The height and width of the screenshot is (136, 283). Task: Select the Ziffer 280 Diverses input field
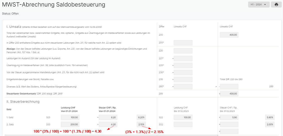click(183, 86)
